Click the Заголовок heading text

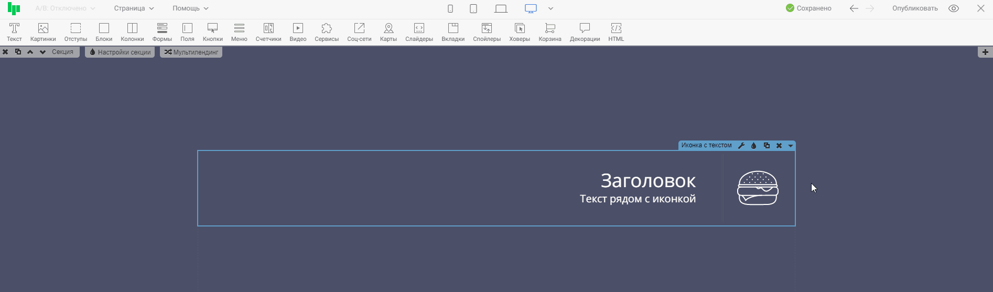click(648, 181)
